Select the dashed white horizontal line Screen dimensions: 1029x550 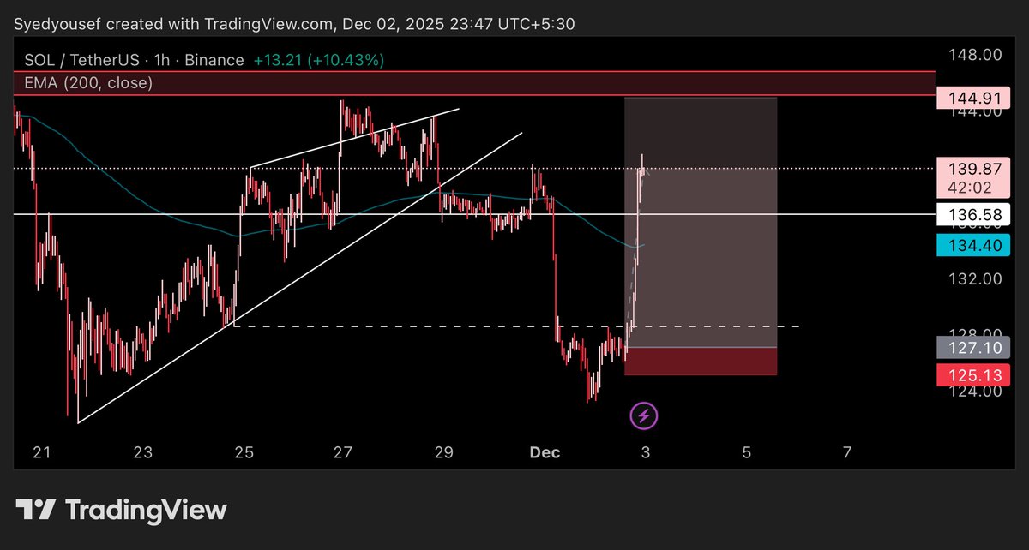pos(517,326)
